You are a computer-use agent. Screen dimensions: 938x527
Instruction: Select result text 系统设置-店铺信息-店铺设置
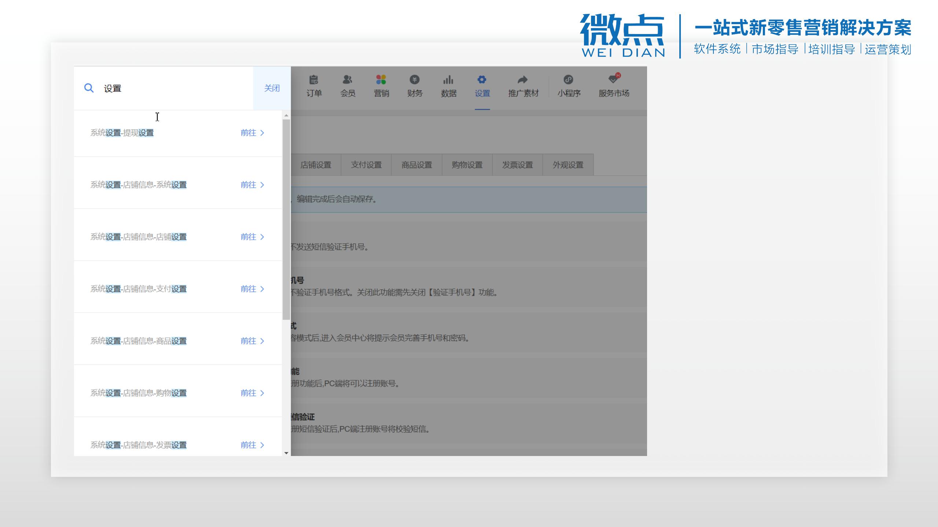tap(139, 237)
